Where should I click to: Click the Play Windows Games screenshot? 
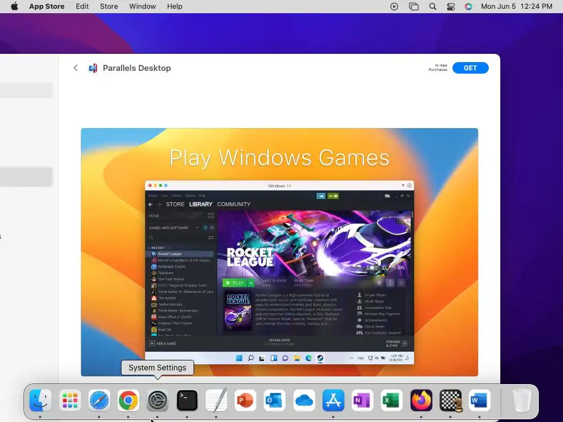[x=279, y=252]
